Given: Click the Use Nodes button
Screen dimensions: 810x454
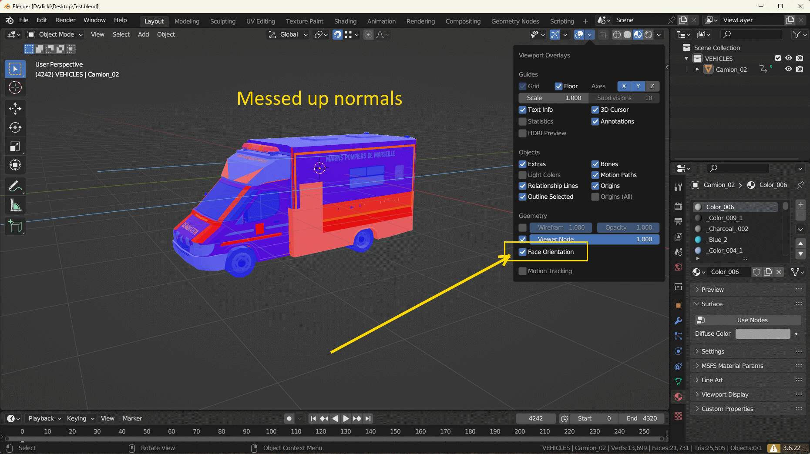Looking at the screenshot, I should [x=748, y=320].
